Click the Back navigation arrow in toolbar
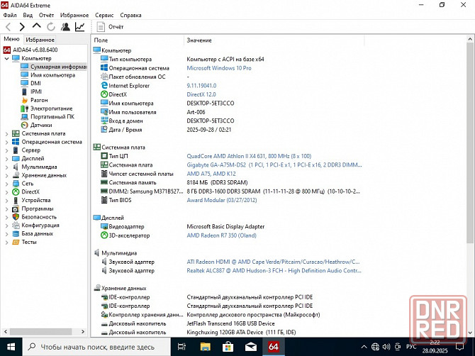 click(9, 27)
